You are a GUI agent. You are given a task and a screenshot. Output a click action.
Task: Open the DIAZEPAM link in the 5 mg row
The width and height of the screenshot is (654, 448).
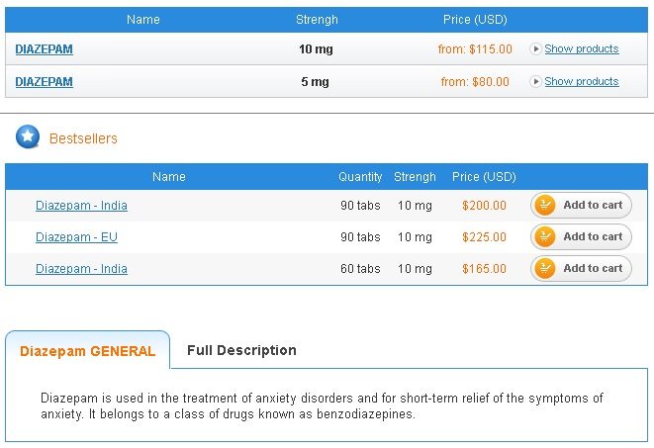click(44, 82)
